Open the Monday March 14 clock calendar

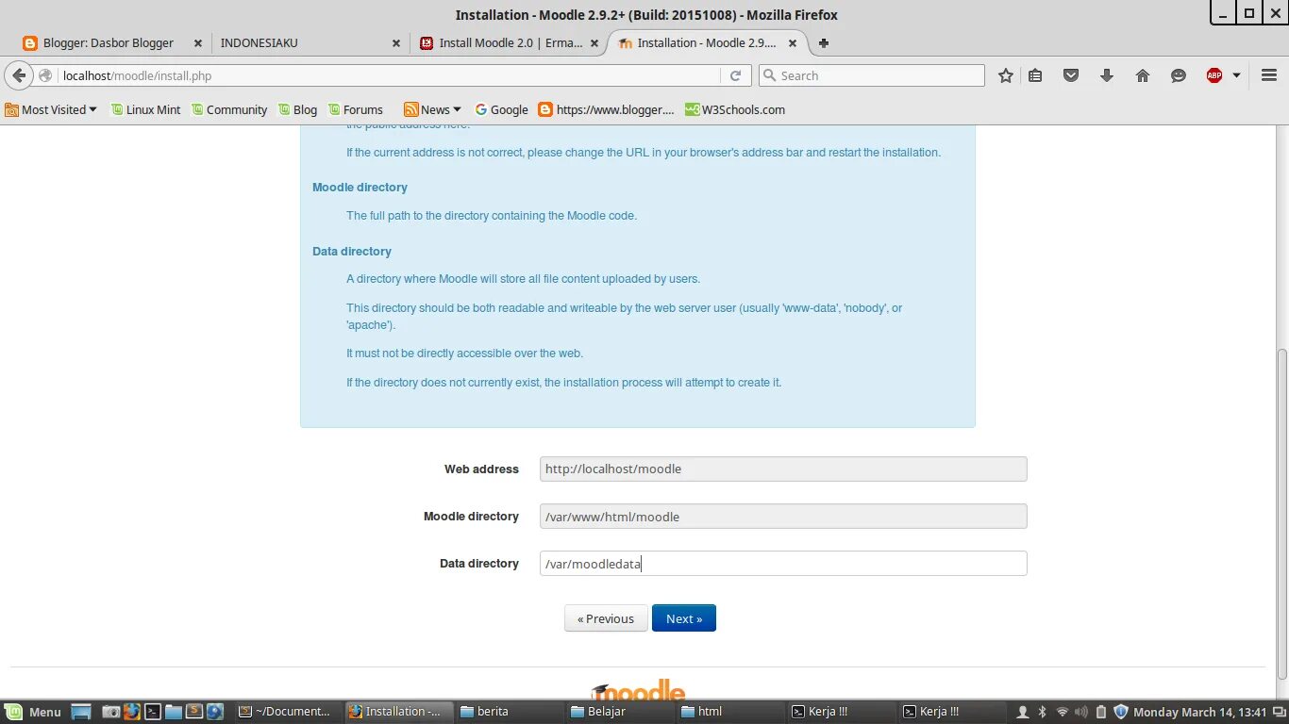click(1199, 712)
